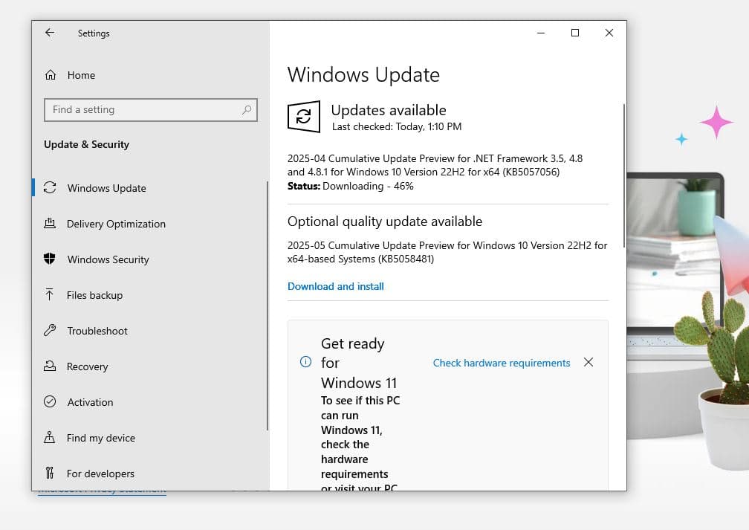This screenshot has height=530, width=749.
Task: Select Delivery Optimization from the sidebar
Action: (116, 224)
